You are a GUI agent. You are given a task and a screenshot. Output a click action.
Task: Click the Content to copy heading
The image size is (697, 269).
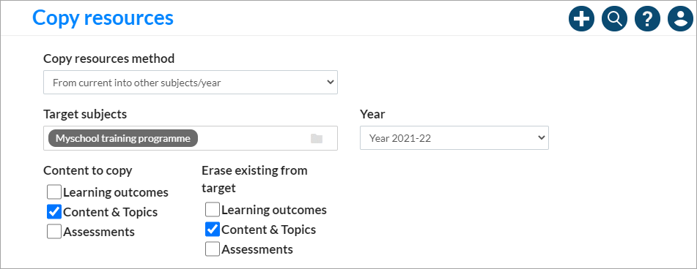click(87, 170)
